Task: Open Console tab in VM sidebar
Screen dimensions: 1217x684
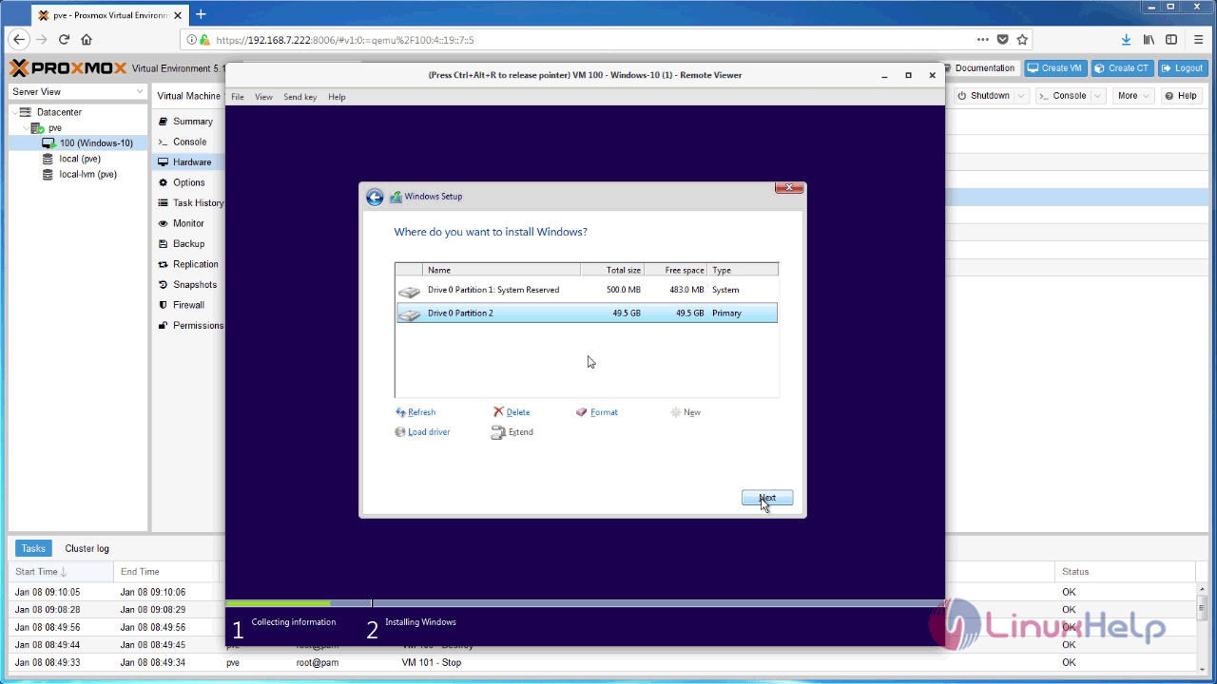Action: 187,142
